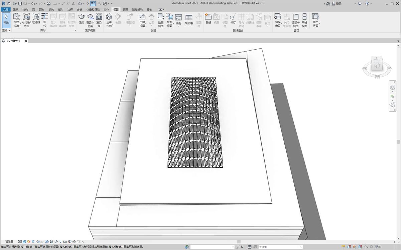This screenshot has width=401, height=250.
Task: Click the horizontal scrollbar thumb
Action: coord(239,242)
